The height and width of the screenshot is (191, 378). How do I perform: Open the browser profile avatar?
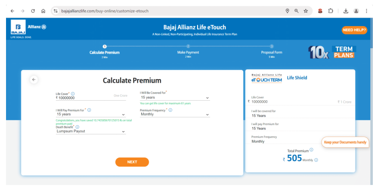tap(356, 11)
